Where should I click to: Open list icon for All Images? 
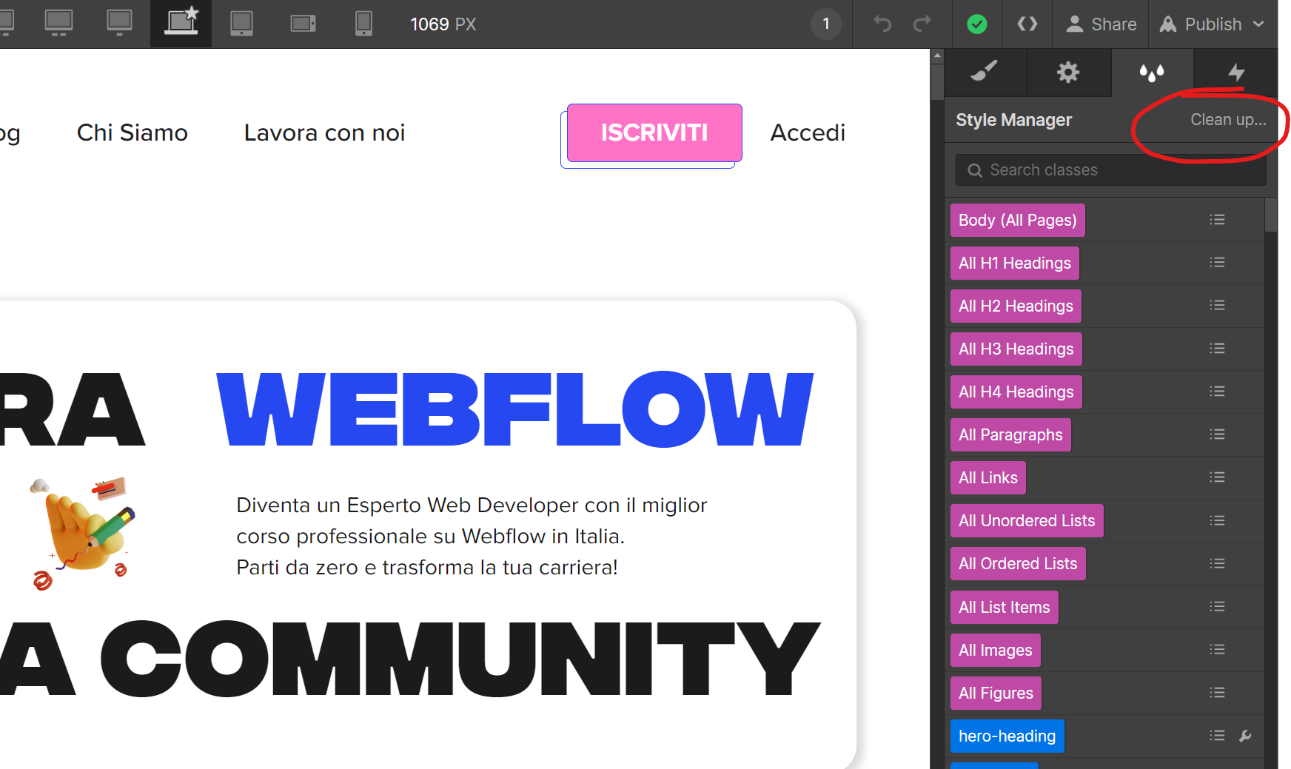pyautogui.click(x=1217, y=650)
